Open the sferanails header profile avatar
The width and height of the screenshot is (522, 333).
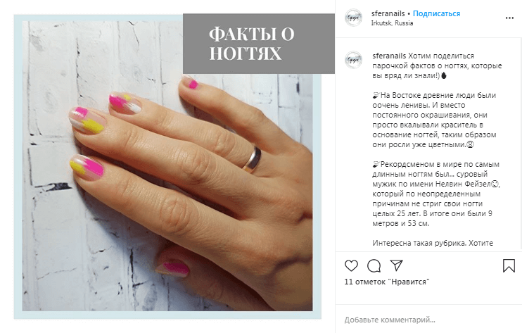coord(353,18)
